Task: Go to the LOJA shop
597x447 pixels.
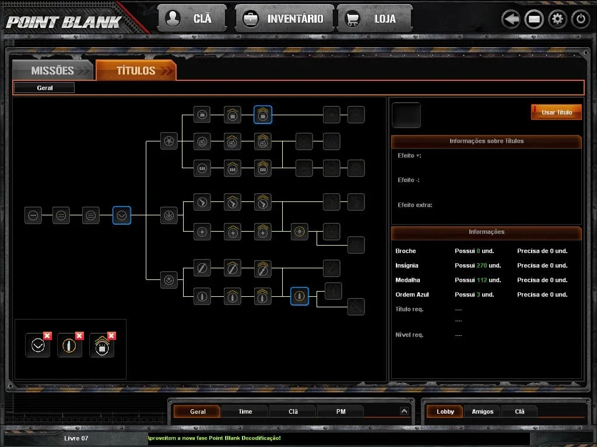Action: coord(374,18)
